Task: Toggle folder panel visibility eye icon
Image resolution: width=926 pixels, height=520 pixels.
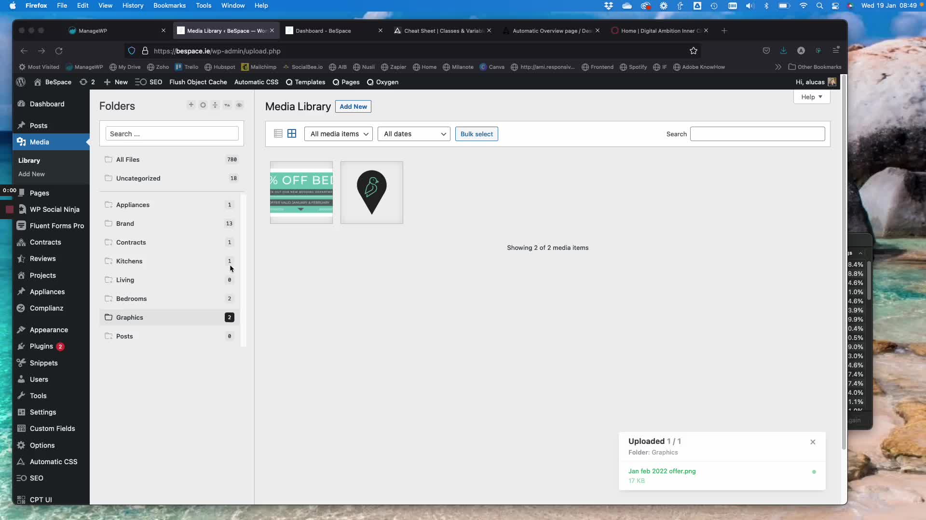Action: coord(239,105)
